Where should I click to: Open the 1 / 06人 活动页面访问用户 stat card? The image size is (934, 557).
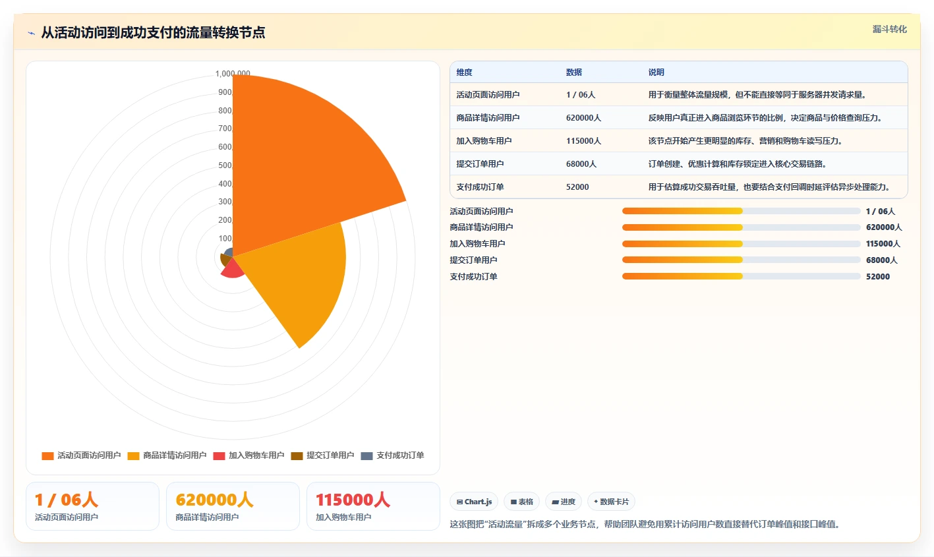click(x=93, y=506)
